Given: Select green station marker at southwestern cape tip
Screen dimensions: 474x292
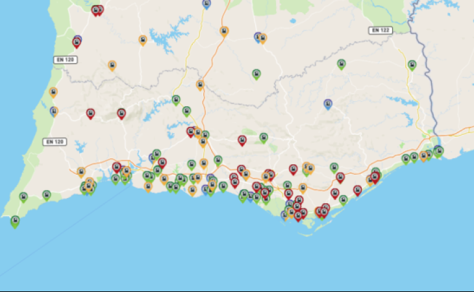Looking at the screenshot, I should pyautogui.click(x=15, y=222).
